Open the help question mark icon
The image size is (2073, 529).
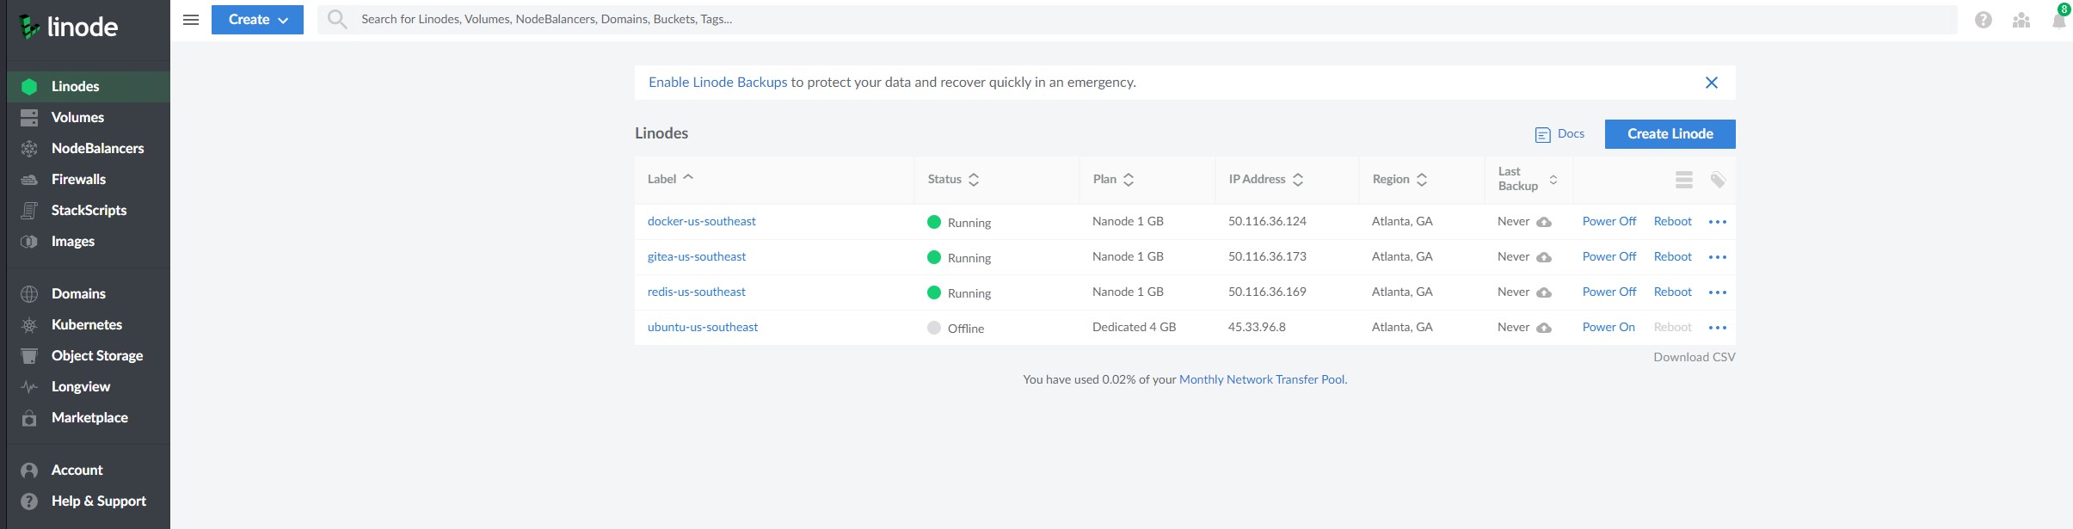tap(1984, 21)
